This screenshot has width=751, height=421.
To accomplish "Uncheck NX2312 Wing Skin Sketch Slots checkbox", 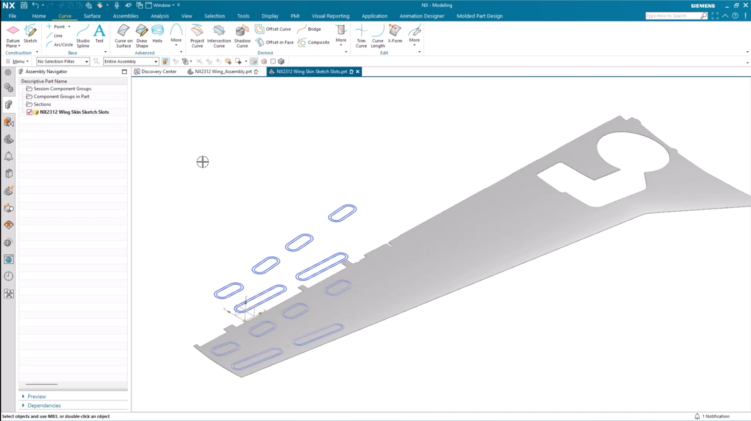I will pyautogui.click(x=30, y=112).
